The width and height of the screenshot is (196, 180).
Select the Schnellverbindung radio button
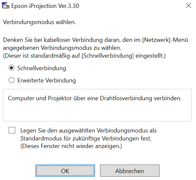pos(12,68)
